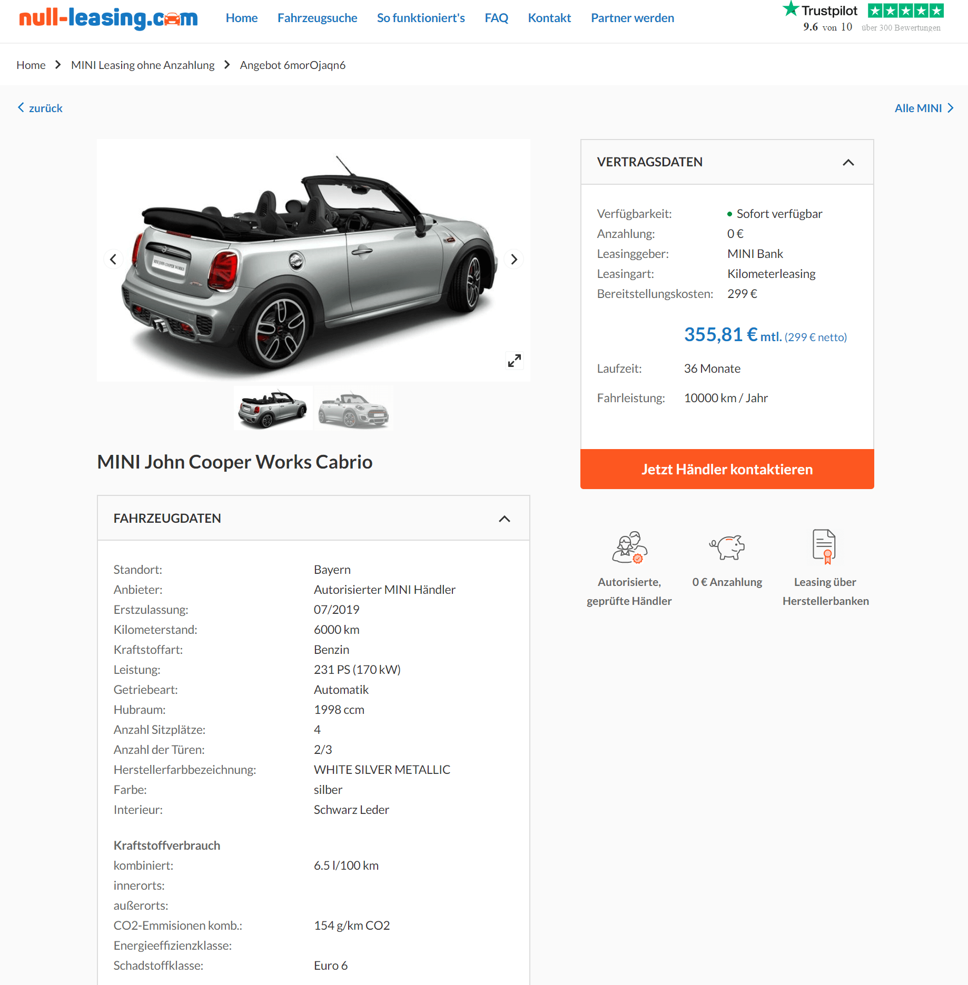Expand the car image to fullscreen
Viewport: 968px width, 985px height.
click(515, 361)
